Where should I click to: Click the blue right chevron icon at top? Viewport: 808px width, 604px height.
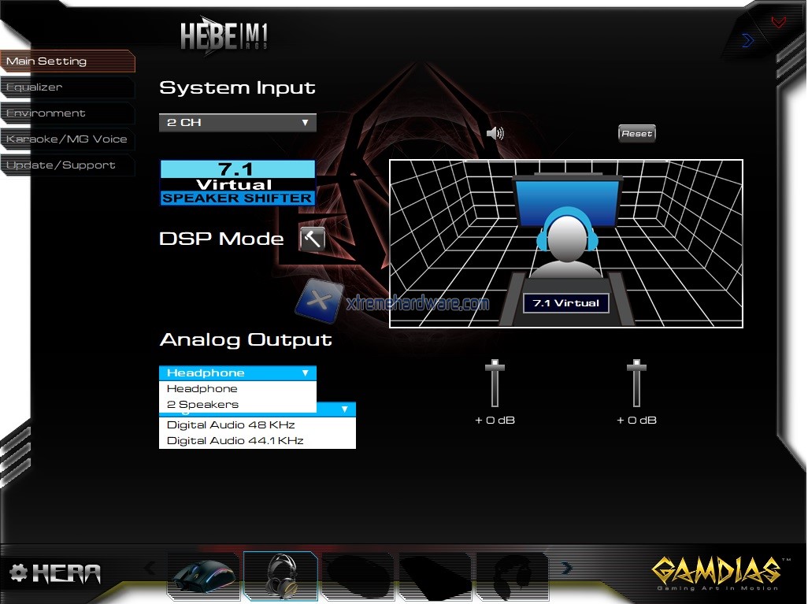(747, 40)
